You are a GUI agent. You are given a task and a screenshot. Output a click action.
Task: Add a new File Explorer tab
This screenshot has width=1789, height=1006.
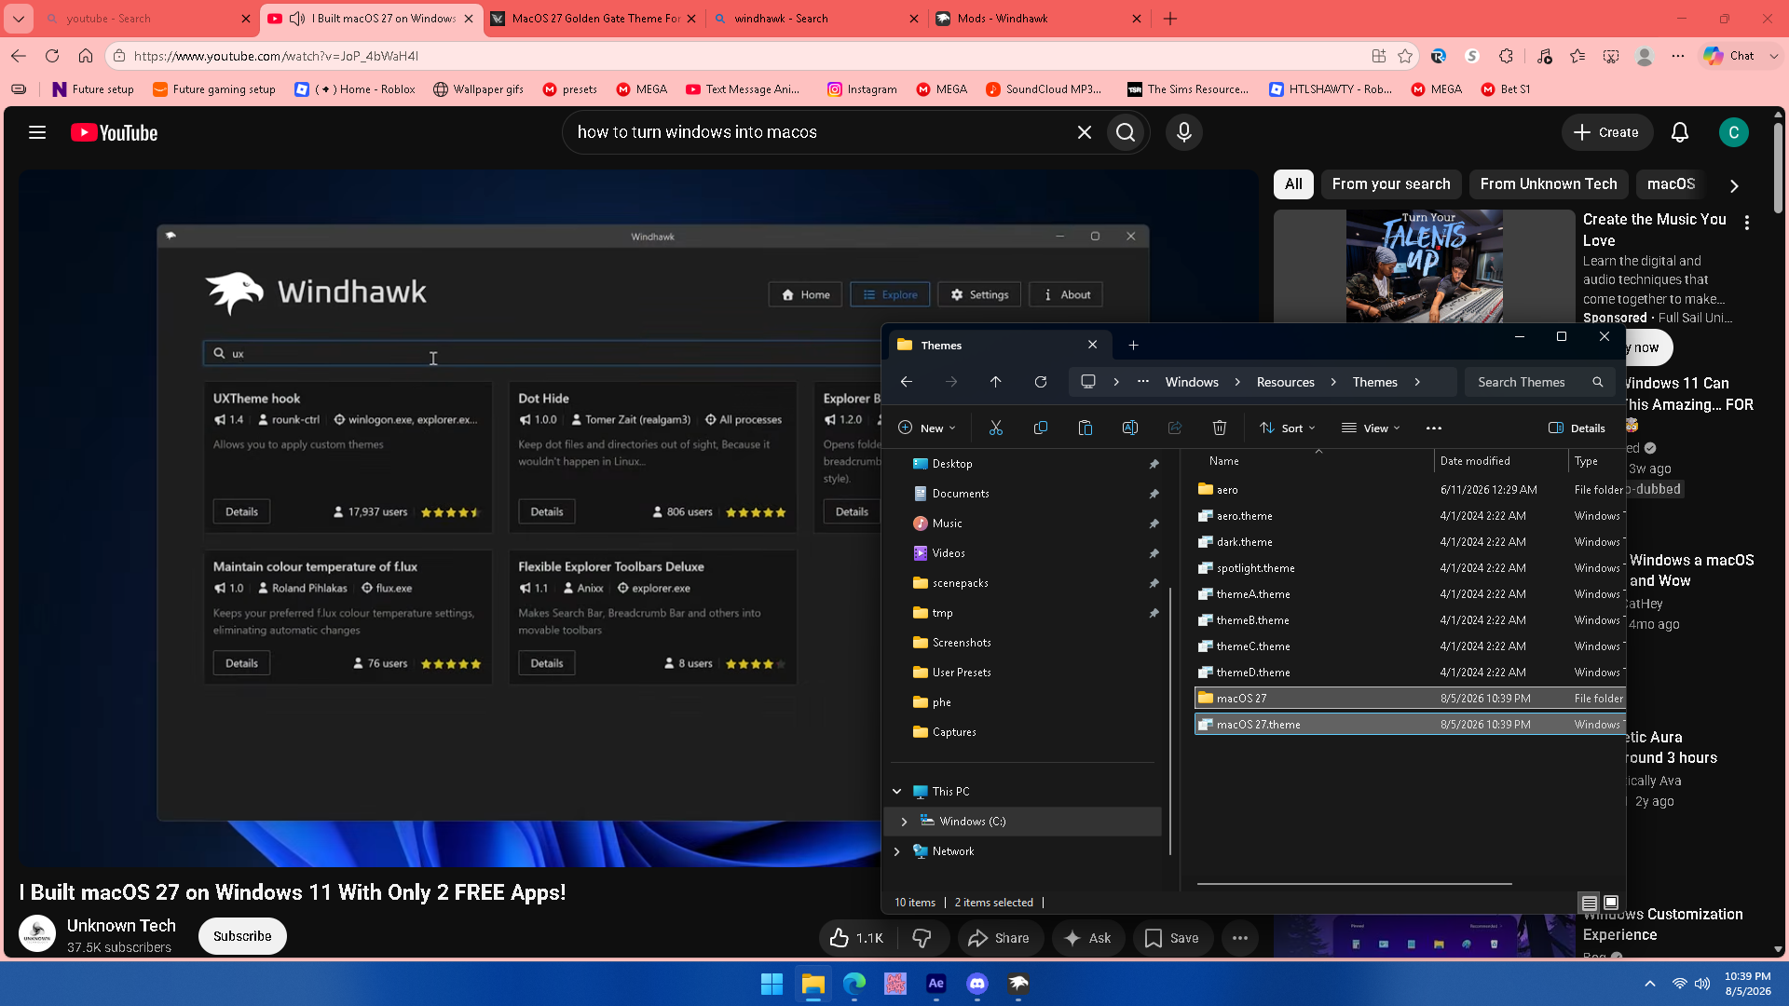[1134, 346]
